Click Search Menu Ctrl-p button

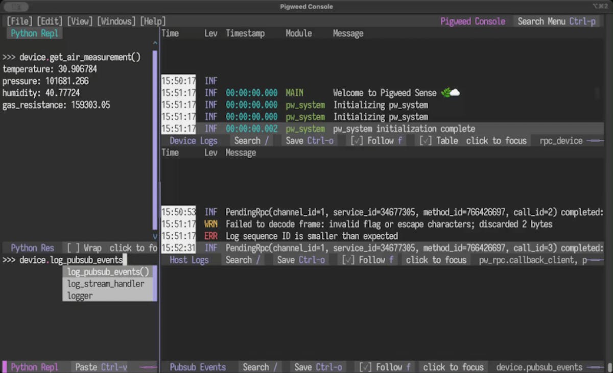pyautogui.click(x=556, y=21)
